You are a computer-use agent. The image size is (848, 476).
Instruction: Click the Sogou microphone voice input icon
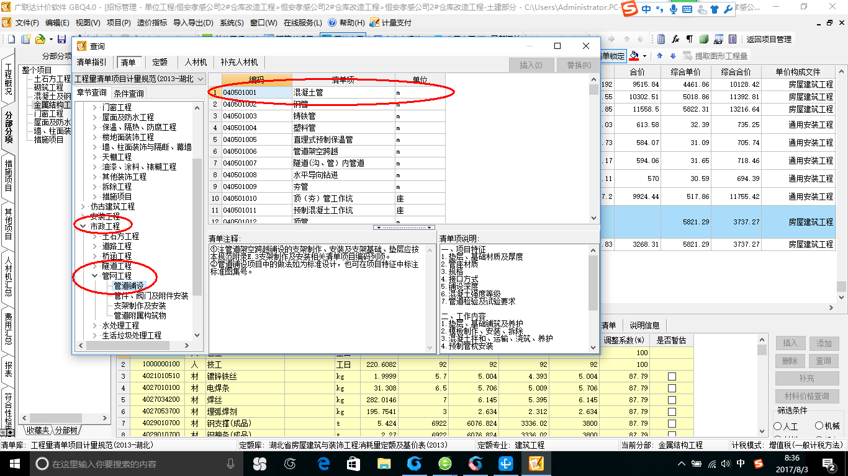[x=674, y=9]
